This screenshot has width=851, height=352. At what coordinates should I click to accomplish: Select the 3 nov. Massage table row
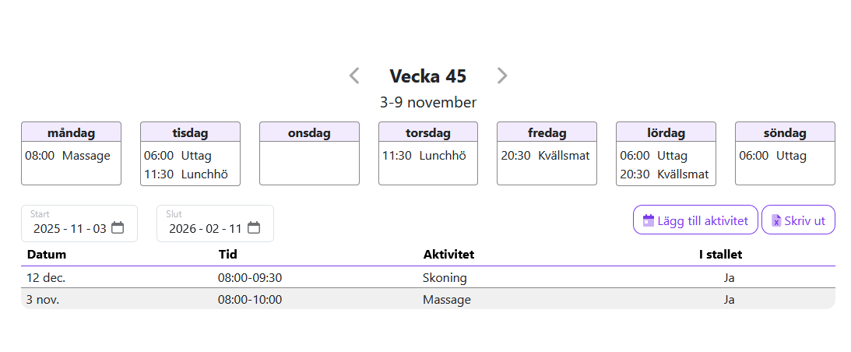coord(427,299)
